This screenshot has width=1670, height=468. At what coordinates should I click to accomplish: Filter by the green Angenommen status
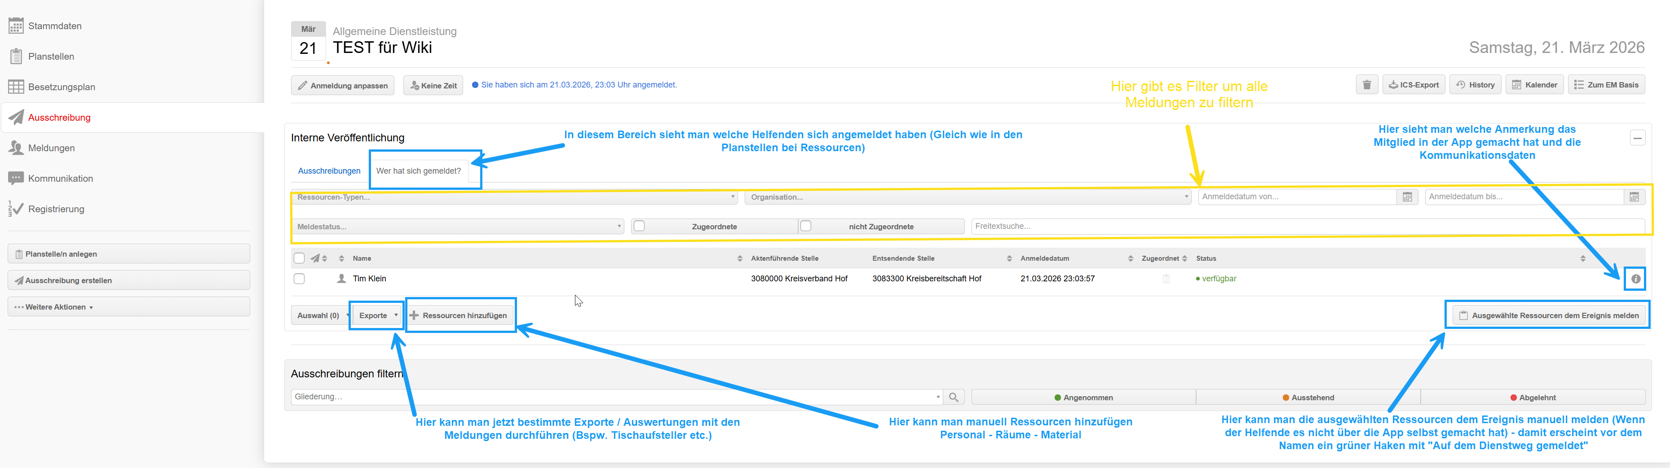[1083, 398]
